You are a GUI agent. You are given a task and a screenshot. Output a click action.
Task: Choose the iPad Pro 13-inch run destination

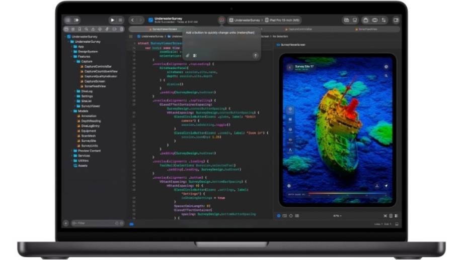click(282, 20)
